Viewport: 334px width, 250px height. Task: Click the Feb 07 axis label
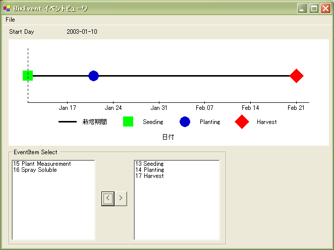pyautogui.click(x=204, y=108)
